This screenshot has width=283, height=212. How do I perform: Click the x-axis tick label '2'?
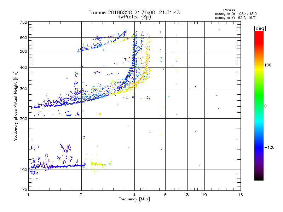tap(81, 195)
